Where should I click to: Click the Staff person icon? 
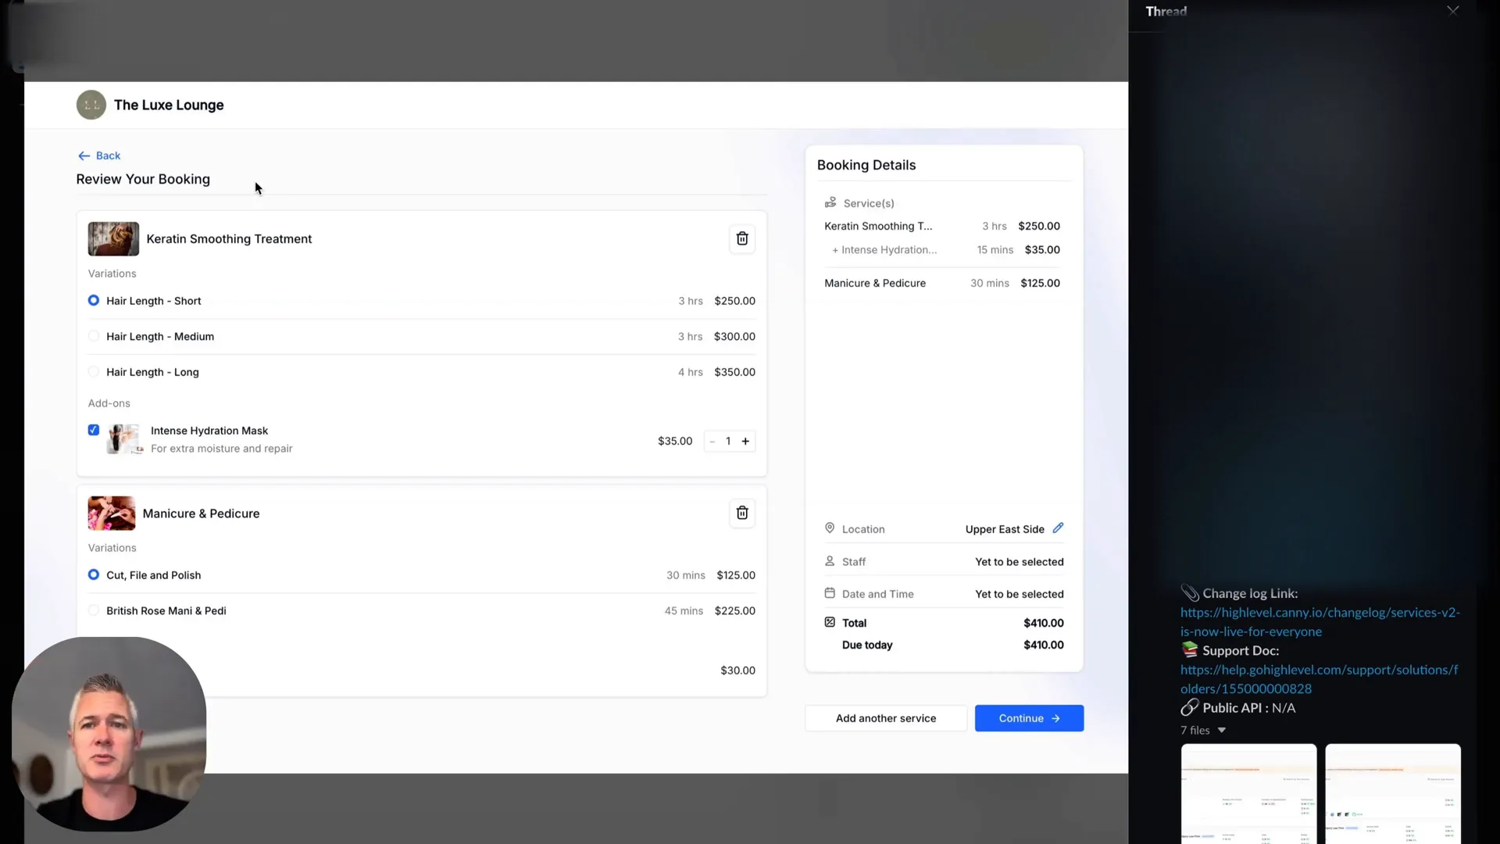[829, 560]
